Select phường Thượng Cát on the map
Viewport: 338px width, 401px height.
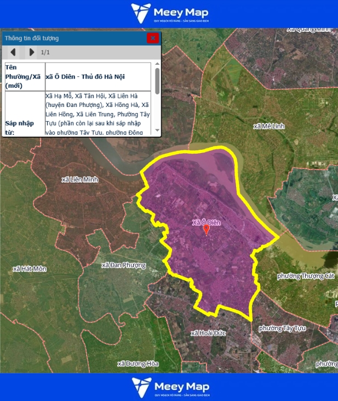tap(306, 276)
